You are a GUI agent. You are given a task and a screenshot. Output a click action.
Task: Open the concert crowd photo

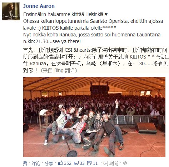(x=94, y=117)
